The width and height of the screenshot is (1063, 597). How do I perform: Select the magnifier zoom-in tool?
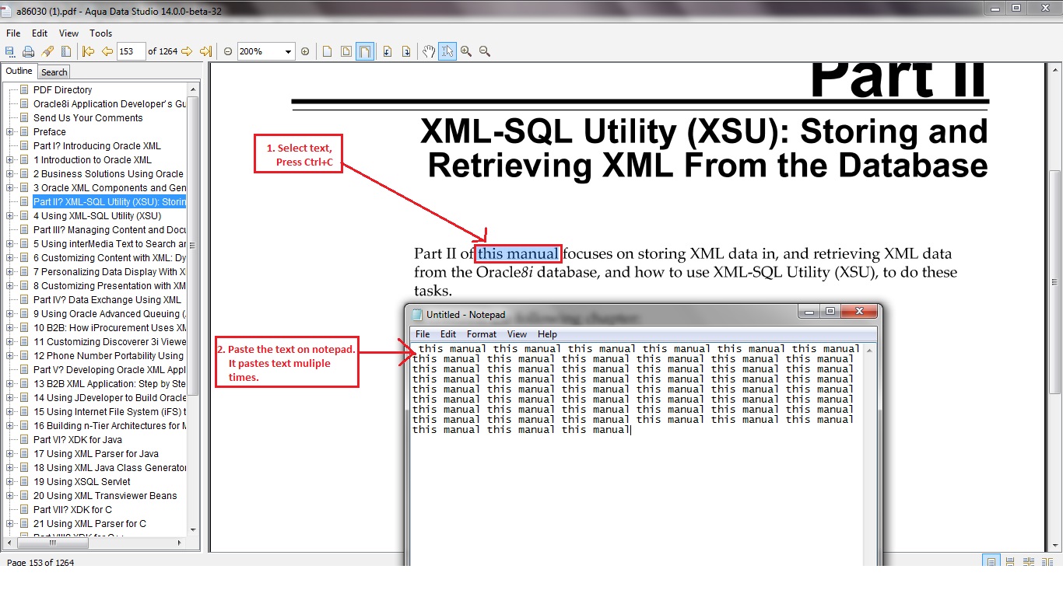[466, 51]
